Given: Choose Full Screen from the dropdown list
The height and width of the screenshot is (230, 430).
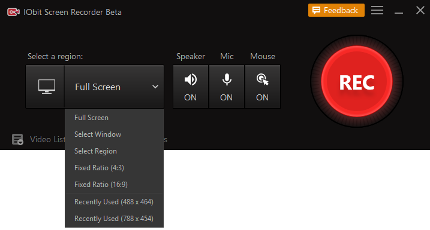Looking at the screenshot, I should point(114,118).
